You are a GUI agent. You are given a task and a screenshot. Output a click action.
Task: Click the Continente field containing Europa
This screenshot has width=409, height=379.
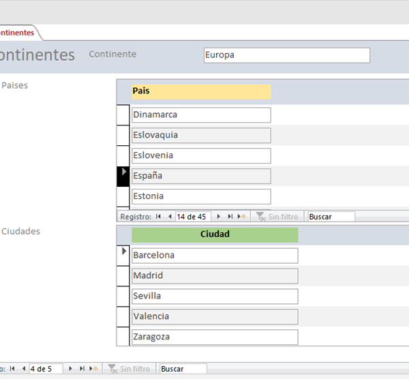(286, 55)
